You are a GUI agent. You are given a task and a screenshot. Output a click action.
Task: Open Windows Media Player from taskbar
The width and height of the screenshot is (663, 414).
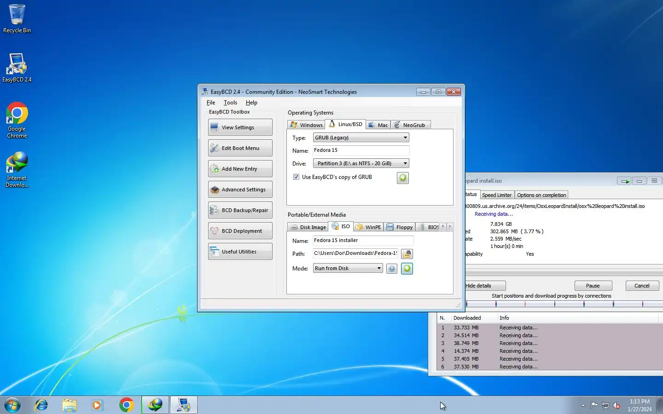[x=98, y=405]
